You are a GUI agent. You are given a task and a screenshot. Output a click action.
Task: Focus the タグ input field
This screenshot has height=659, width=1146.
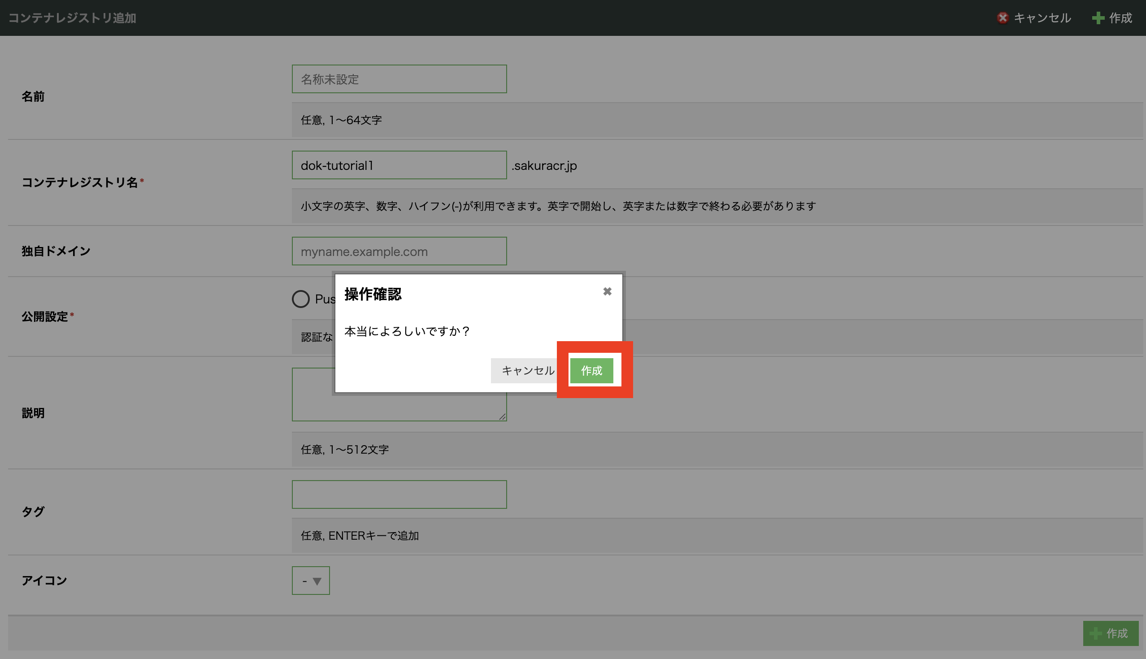[x=399, y=494]
